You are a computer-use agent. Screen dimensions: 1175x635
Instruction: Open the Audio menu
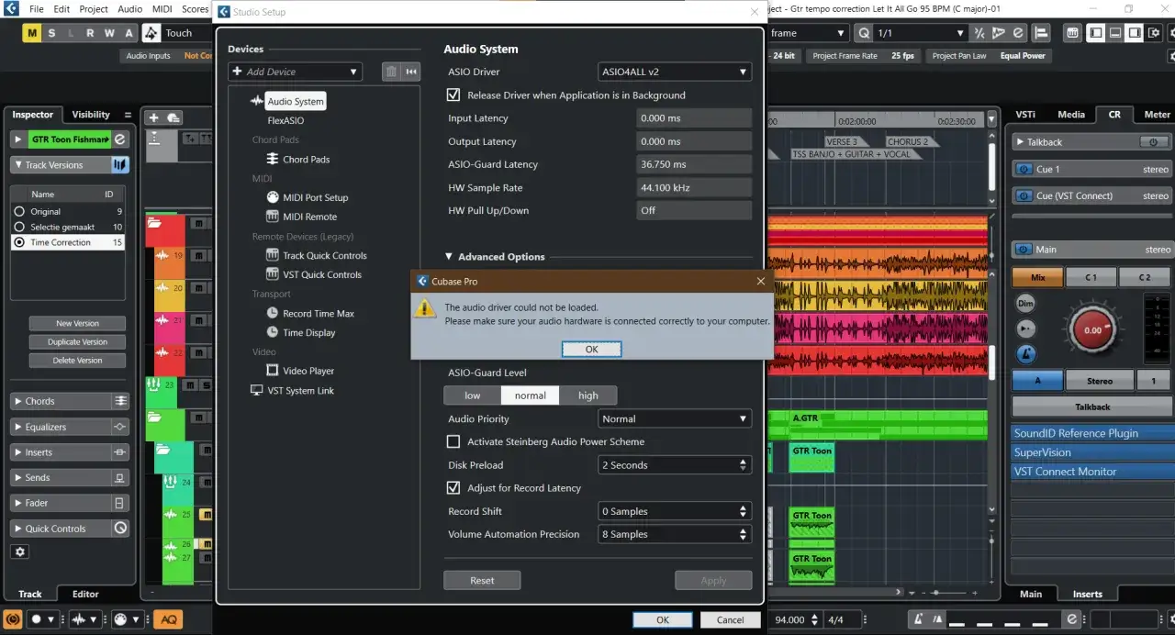(129, 9)
